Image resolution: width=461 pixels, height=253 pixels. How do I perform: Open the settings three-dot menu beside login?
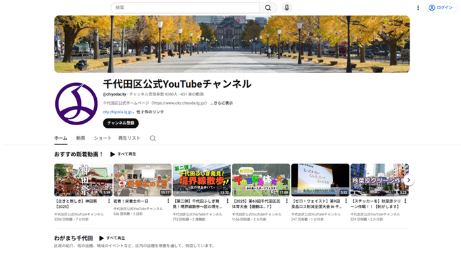click(x=418, y=8)
